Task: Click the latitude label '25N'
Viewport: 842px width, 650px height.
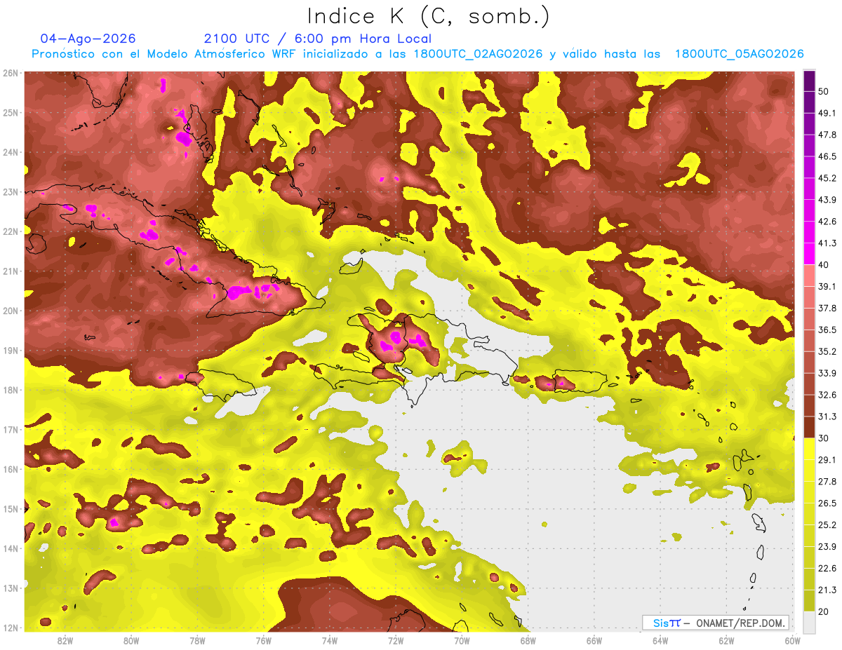Action: click(11, 112)
